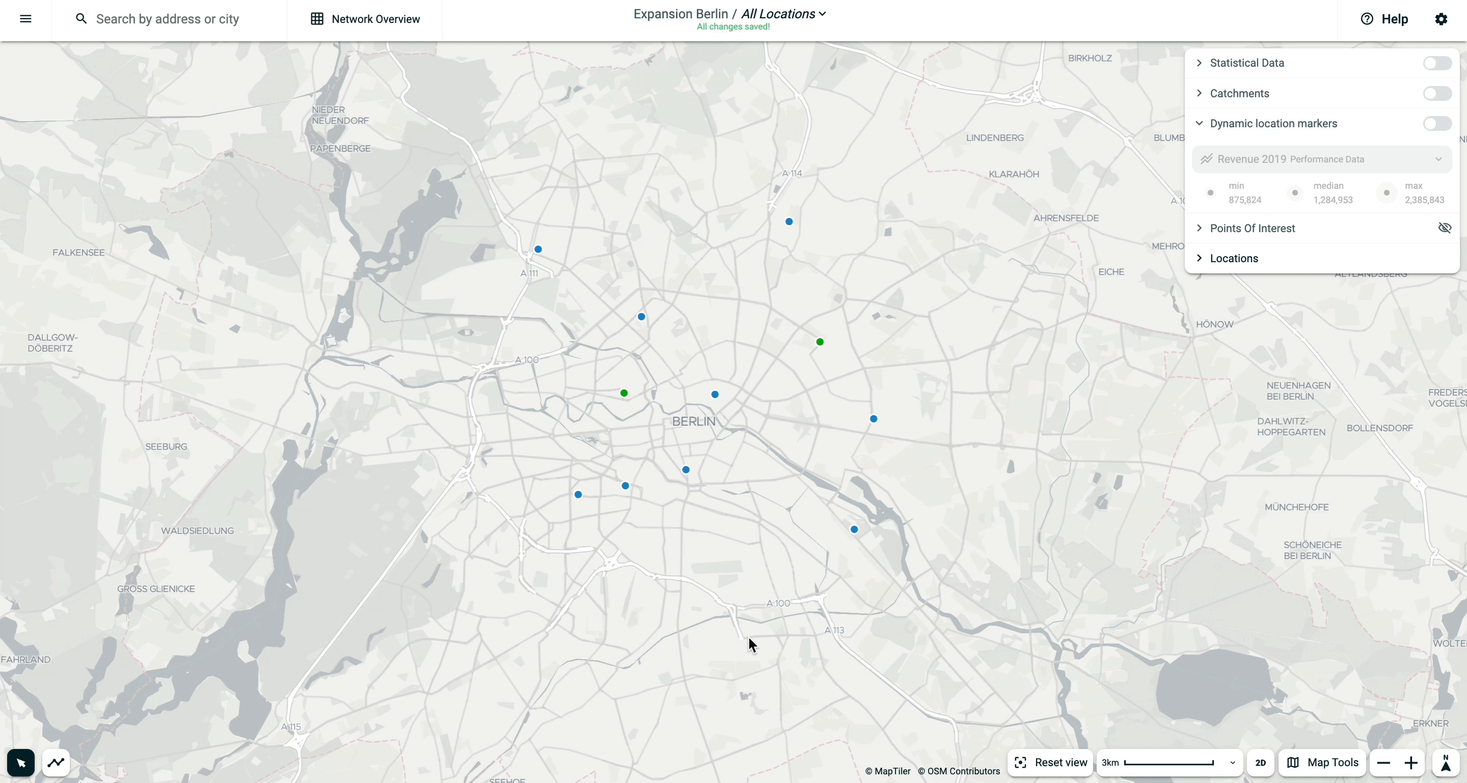Click the blue marker south-west near Schöneberg
Image resolution: width=1467 pixels, height=783 pixels.
click(x=579, y=495)
